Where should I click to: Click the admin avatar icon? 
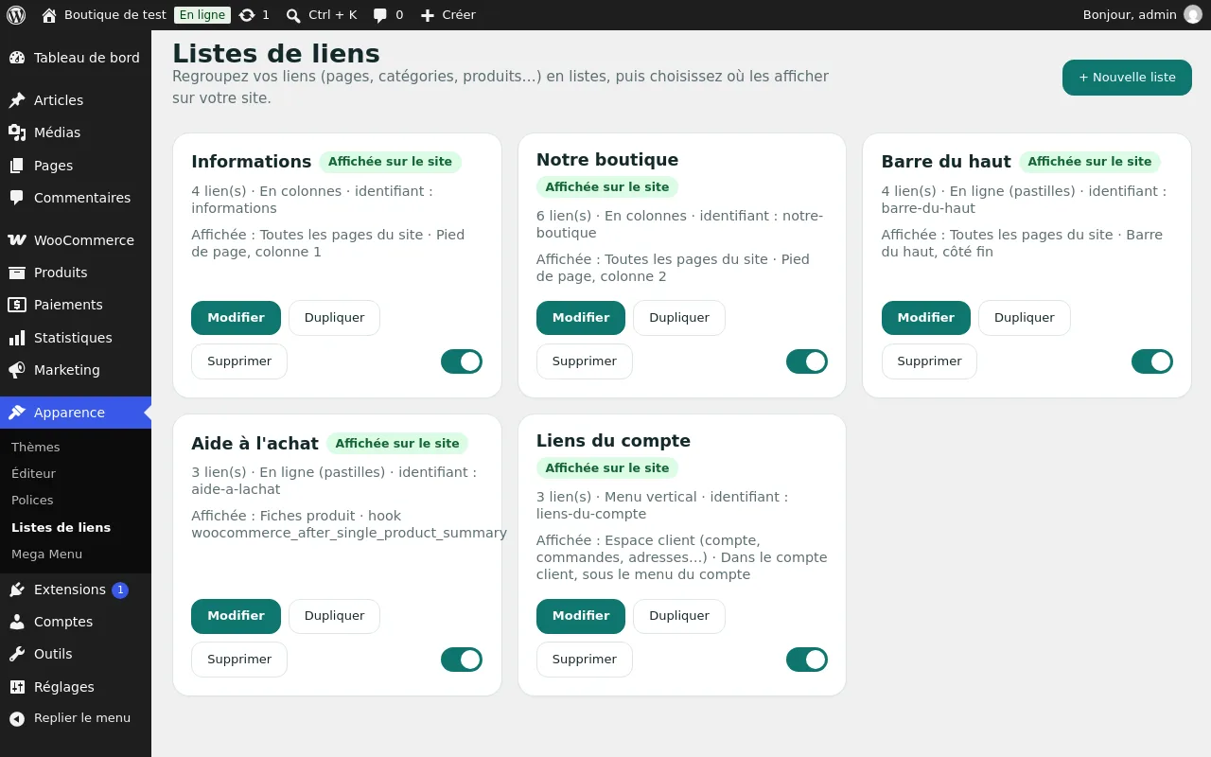tap(1193, 15)
